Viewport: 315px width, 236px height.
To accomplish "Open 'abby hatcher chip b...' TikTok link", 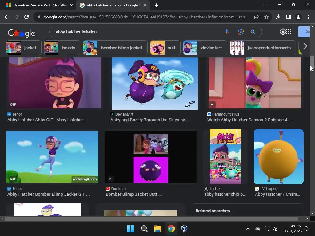I will point(225,194).
